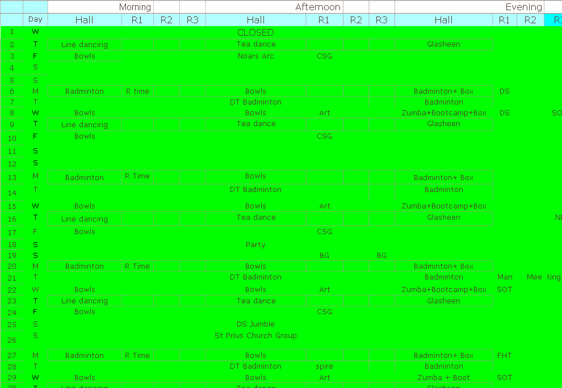Select 'R Time' in row 13
This screenshot has height=388, width=562.
(x=137, y=176)
